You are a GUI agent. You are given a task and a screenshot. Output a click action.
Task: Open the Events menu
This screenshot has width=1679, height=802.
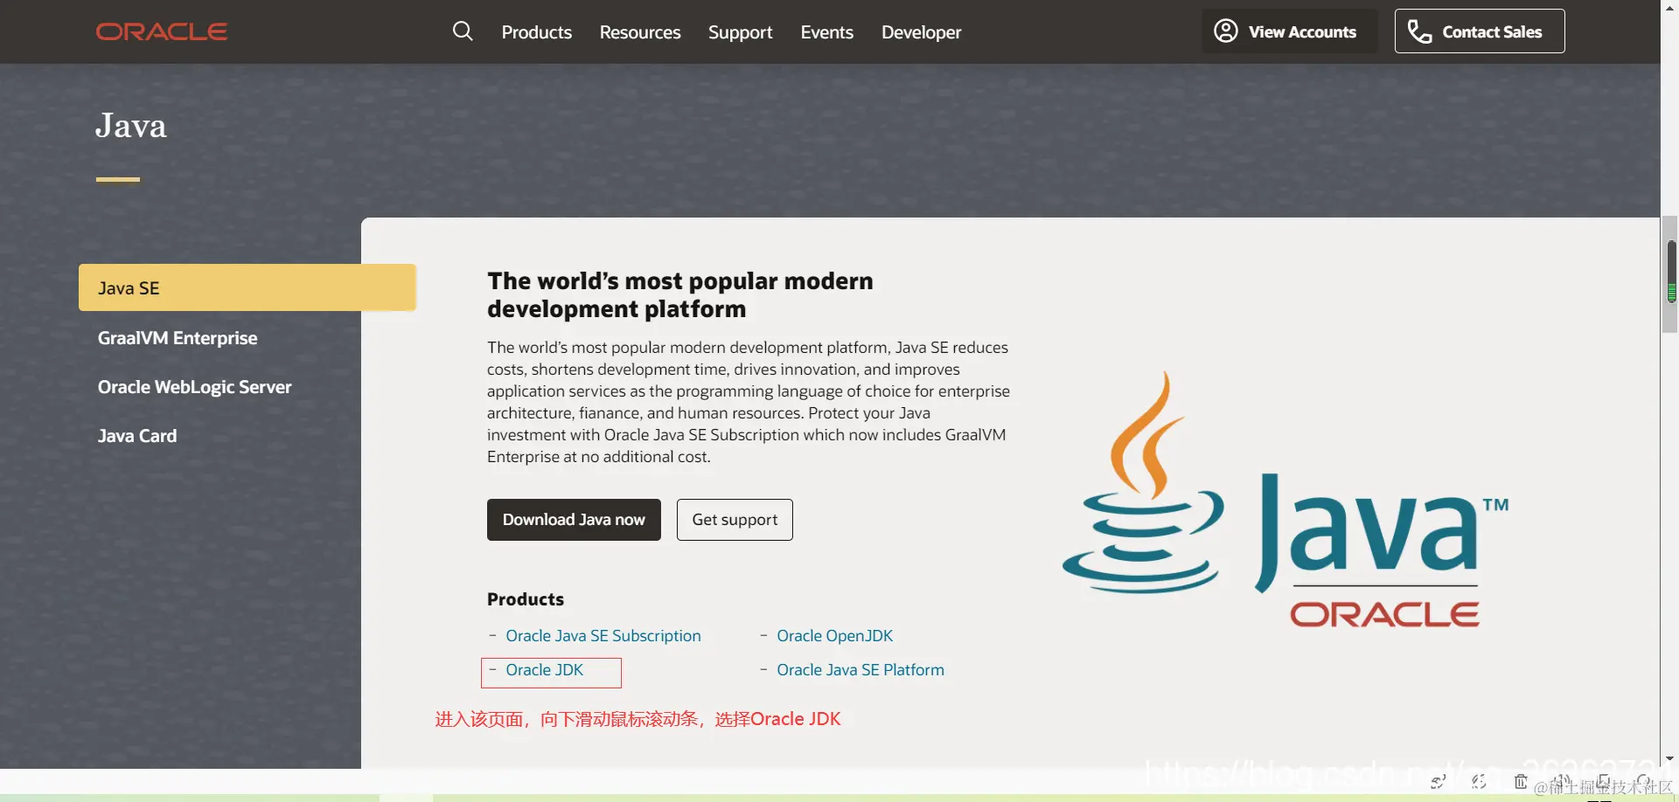pyautogui.click(x=826, y=32)
